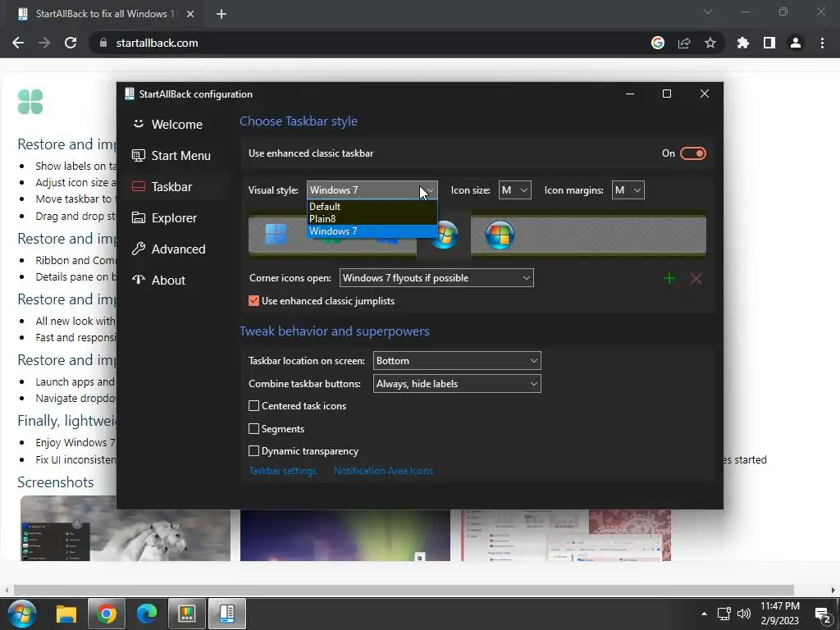Image resolution: width=840 pixels, height=630 pixels.
Task: Open Start Menu section in sidebar
Action: tap(177, 156)
